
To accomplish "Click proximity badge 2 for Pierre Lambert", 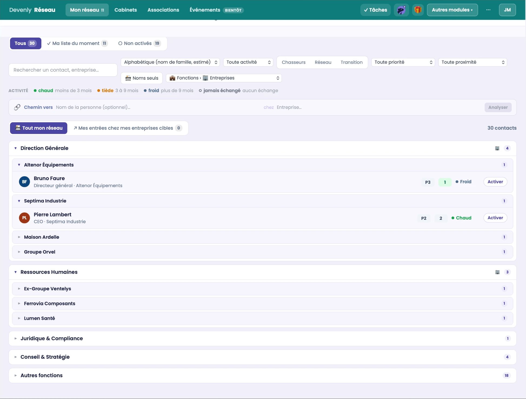I will coord(441,218).
